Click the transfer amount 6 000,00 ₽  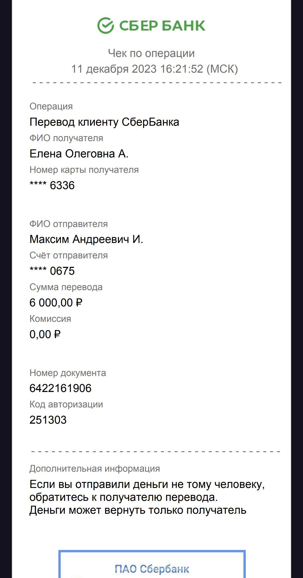tap(56, 303)
